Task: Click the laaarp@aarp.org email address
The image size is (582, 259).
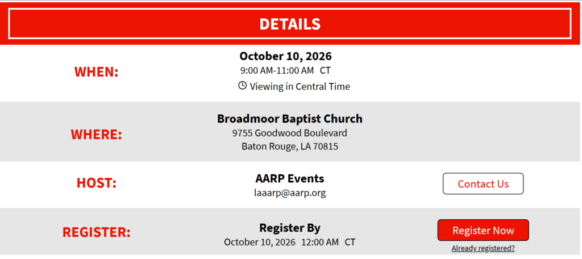Action: click(x=290, y=193)
